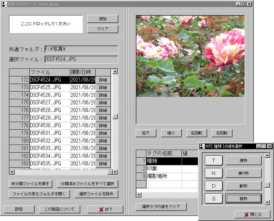Viewport: 274px width, 221px height.
Task: Click the 追加 button
Action: [102, 19]
